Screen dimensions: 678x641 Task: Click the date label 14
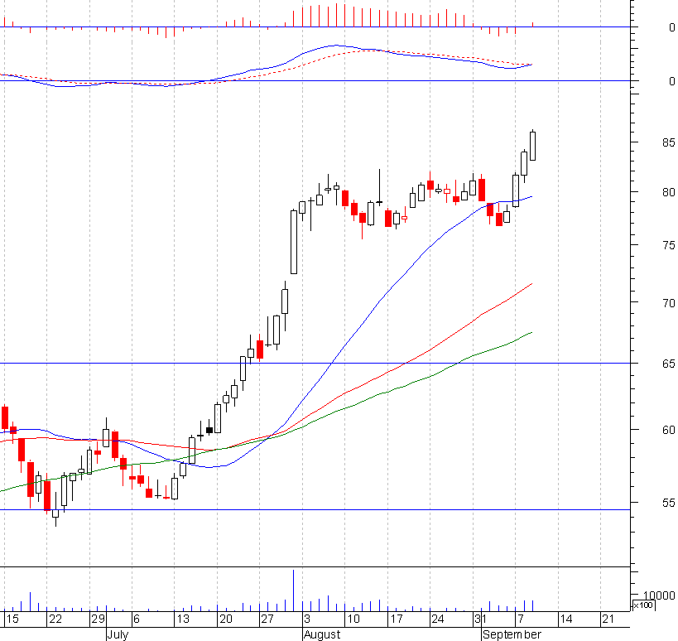pyautogui.click(x=566, y=619)
